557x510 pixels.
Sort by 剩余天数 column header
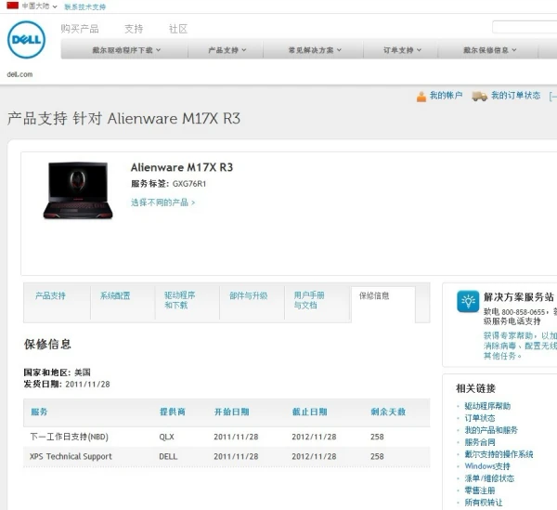tap(388, 412)
